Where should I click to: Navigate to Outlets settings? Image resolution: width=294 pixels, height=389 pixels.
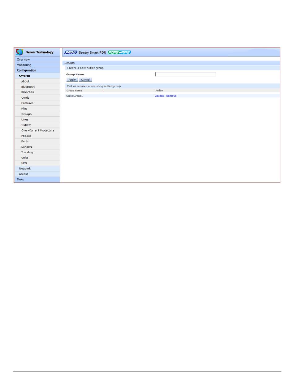[x=37, y=125]
